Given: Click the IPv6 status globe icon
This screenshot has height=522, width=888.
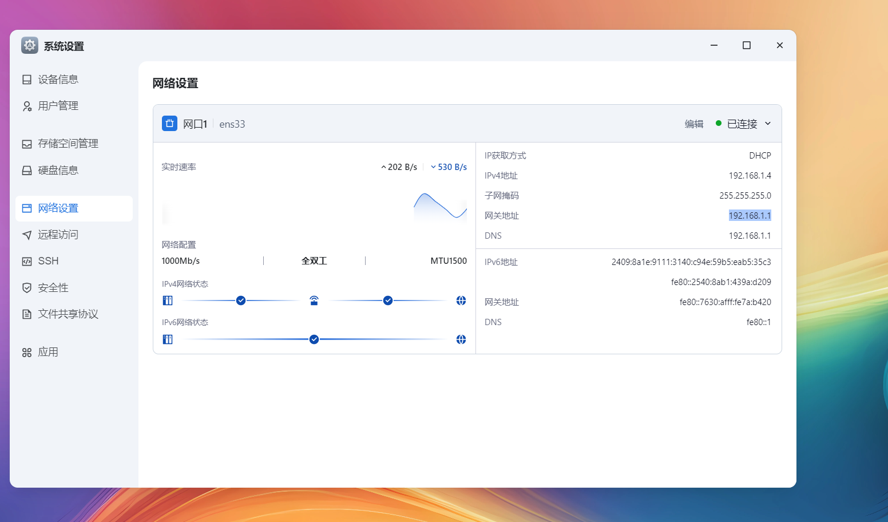Looking at the screenshot, I should click(x=461, y=339).
